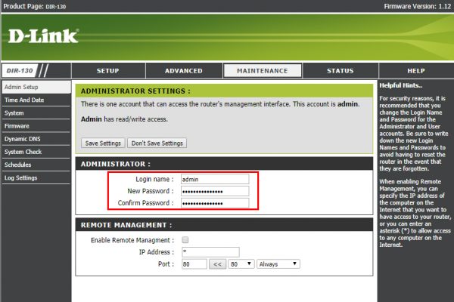This screenshot has width=454, height=302.
Task: Click the << port copy button
Action: tap(217, 264)
